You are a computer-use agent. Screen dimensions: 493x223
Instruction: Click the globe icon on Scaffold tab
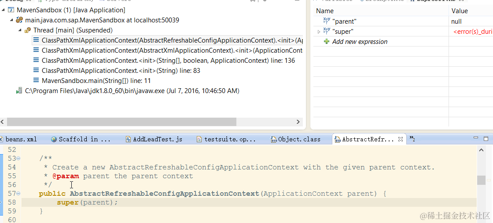[x=54, y=139]
